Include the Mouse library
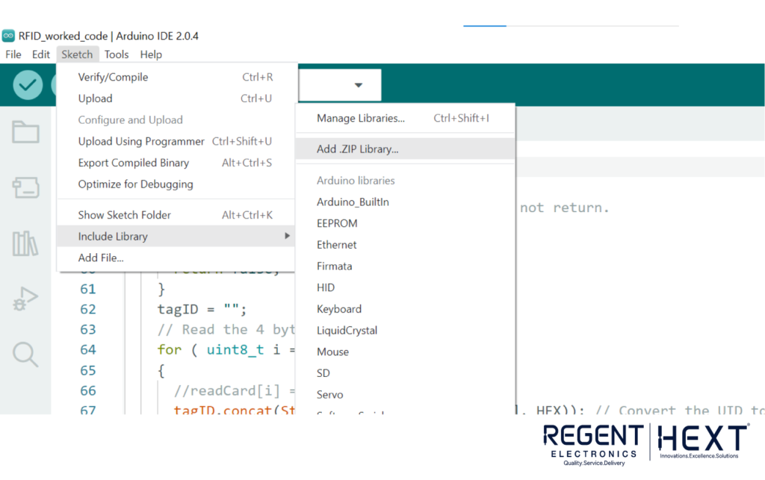The image size is (765, 480). click(x=405, y=352)
